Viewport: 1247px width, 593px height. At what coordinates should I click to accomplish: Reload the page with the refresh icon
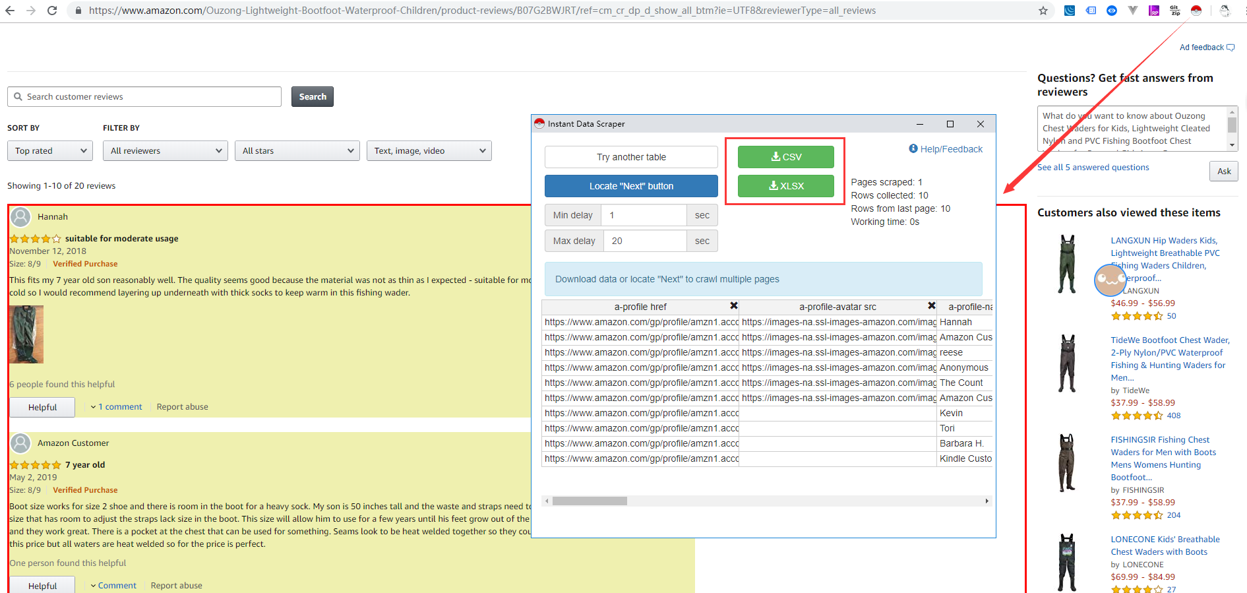(x=52, y=11)
